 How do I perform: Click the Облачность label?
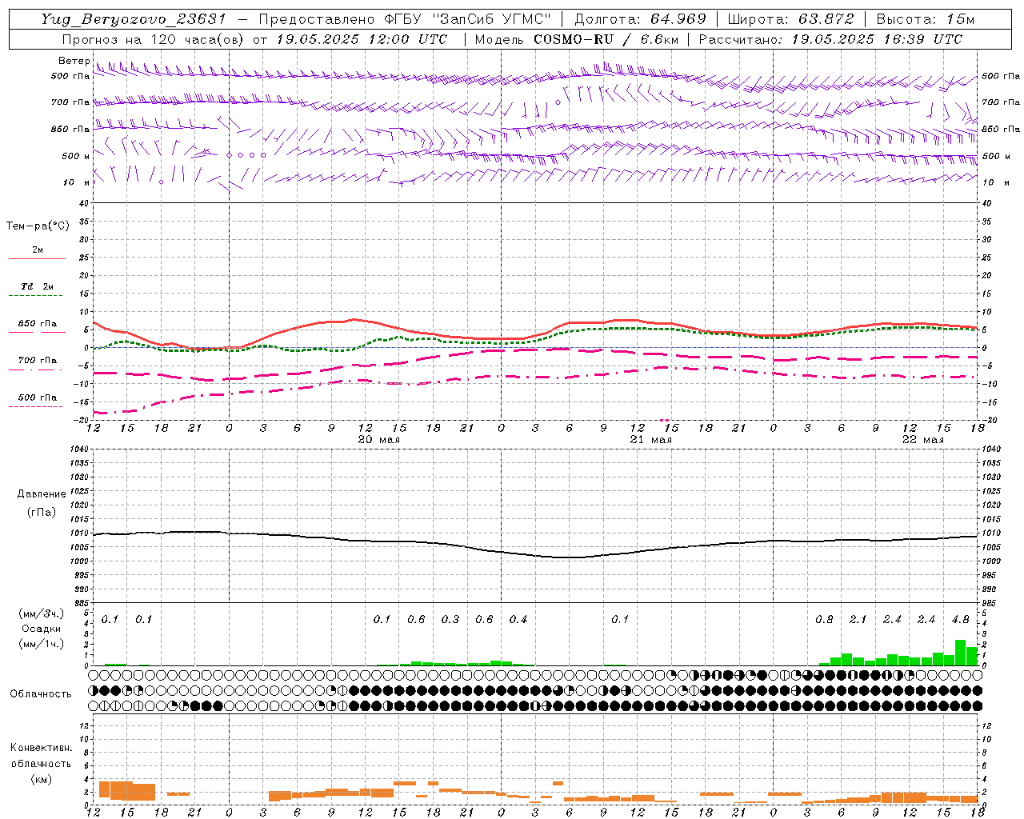41,694
